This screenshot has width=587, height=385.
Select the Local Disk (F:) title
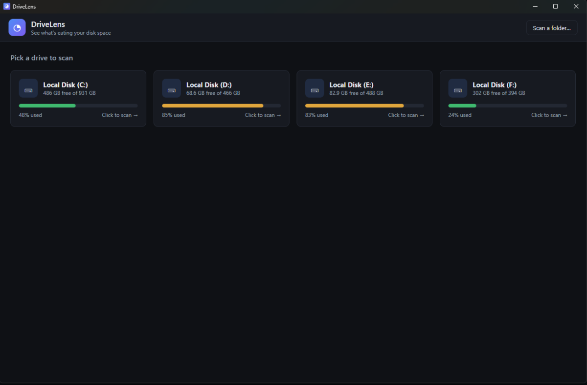click(495, 85)
